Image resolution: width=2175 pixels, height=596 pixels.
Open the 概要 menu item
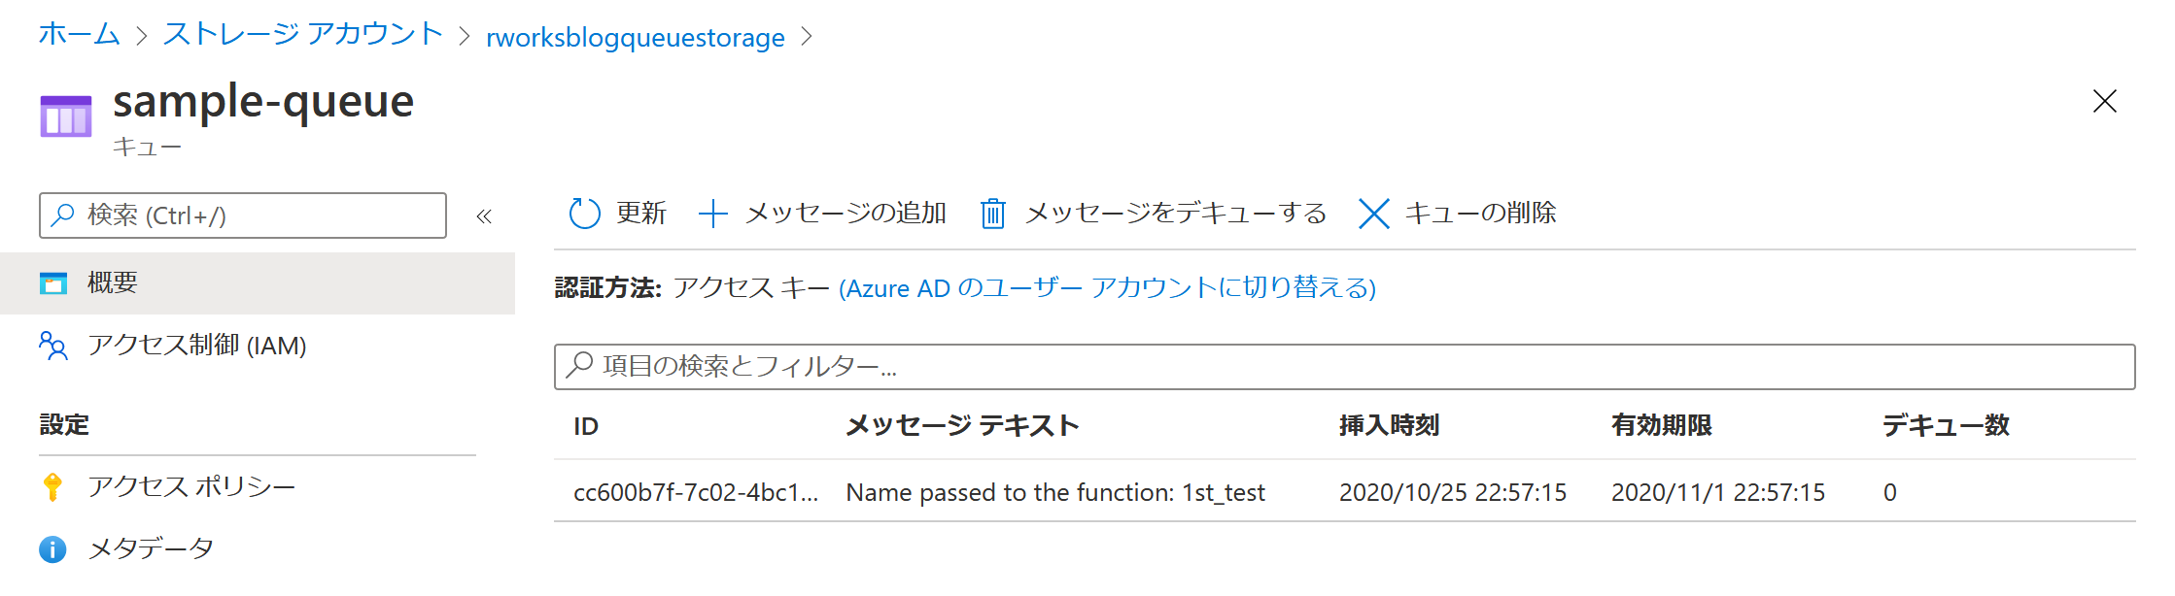pyautogui.click(x=258, y=283)
